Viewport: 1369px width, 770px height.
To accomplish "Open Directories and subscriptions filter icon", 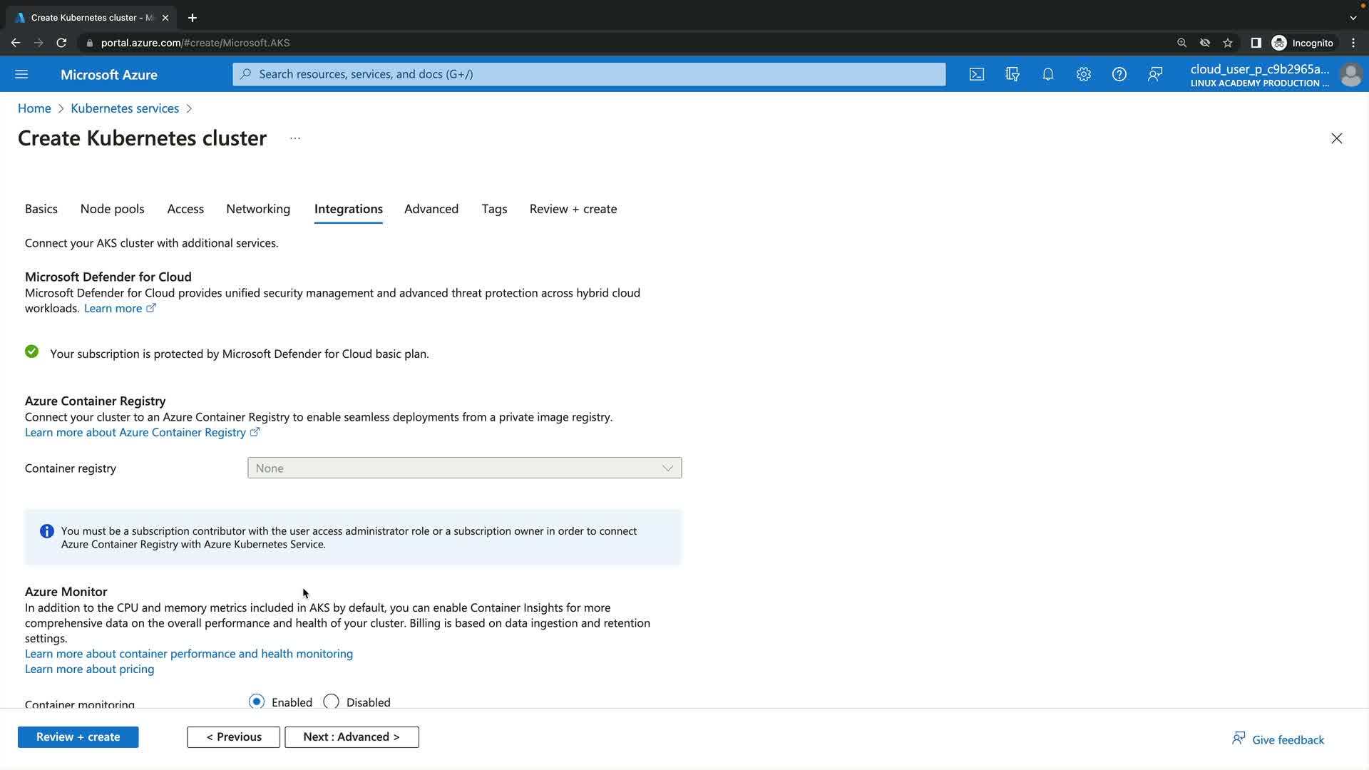I will click(x=1012, y=74).
